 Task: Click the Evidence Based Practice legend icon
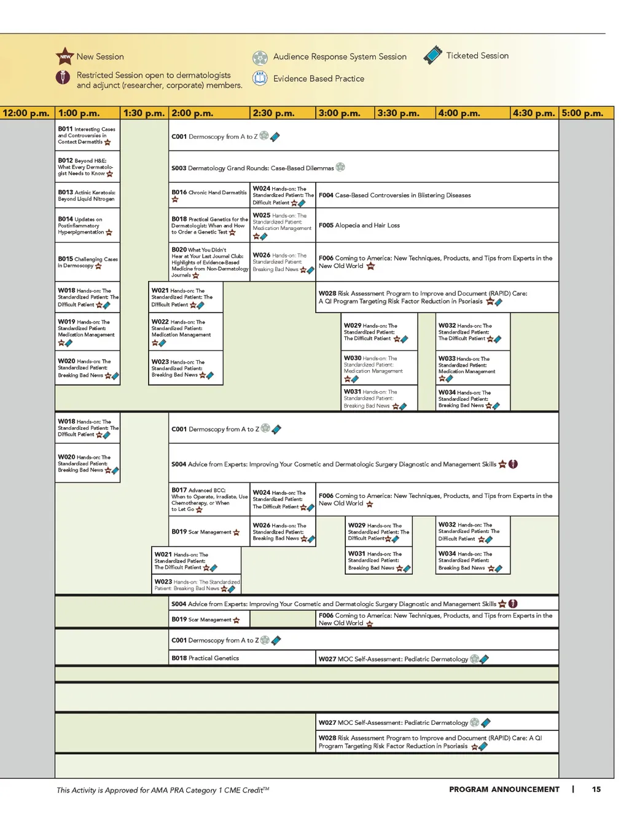click(x=260, y=79)
